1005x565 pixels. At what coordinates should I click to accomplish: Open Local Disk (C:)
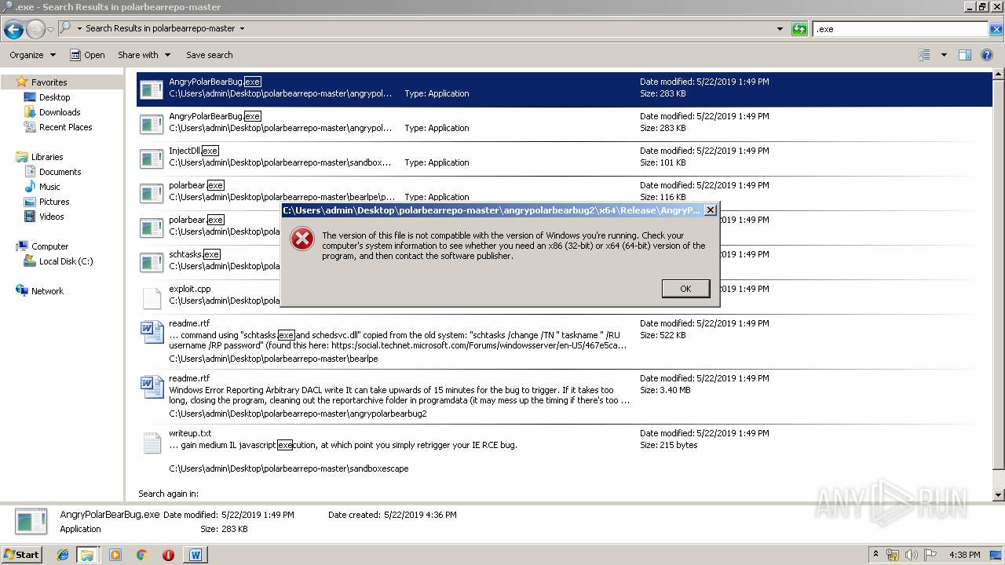(66, 261)
